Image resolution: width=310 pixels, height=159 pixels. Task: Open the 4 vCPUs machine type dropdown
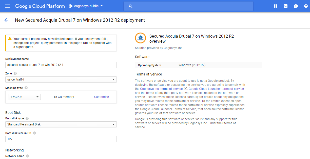point(25,97)
